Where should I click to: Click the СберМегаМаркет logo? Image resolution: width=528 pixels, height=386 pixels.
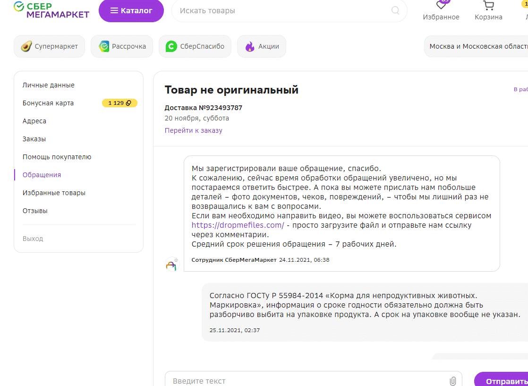click(51, 10)
